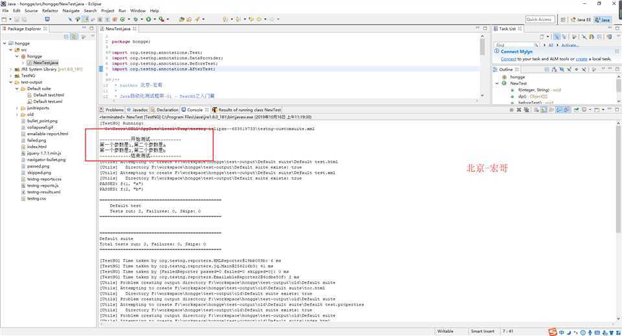
Task: Expand the junitreports folder
Action: pyautogui.click(x=17, y=108)
